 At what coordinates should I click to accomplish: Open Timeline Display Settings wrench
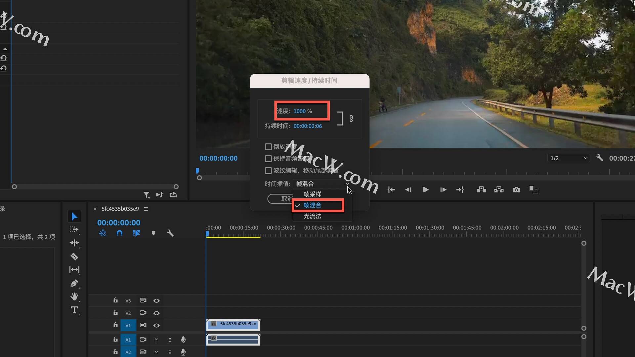pyautogui.click(x=170, y=233)
